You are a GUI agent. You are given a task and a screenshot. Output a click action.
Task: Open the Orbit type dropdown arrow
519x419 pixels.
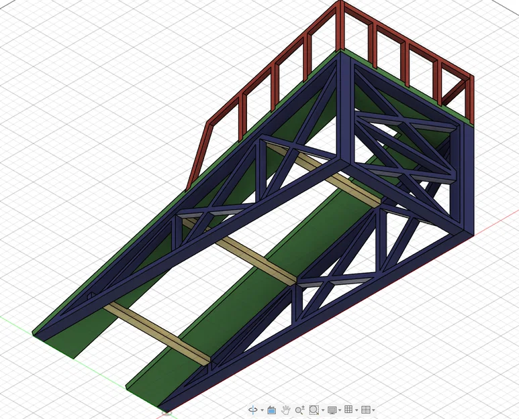click(262, 410)
